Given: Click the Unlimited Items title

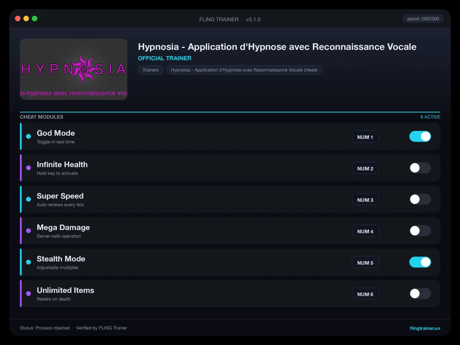Looking at the screenshot, I should click(66, 290).
